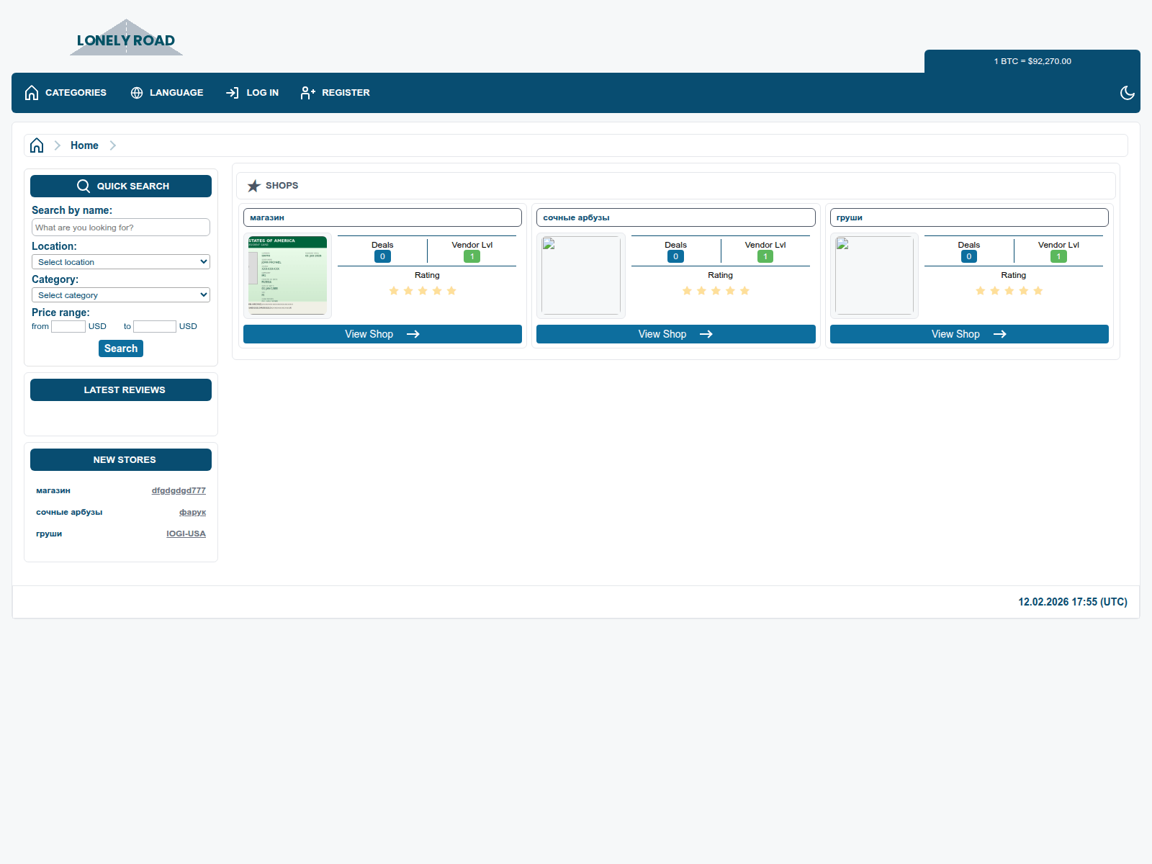The width and height of the screenshot is (1152, 864).
Task: Click the star icon next to SHOPS
Action: pos(253,185)
